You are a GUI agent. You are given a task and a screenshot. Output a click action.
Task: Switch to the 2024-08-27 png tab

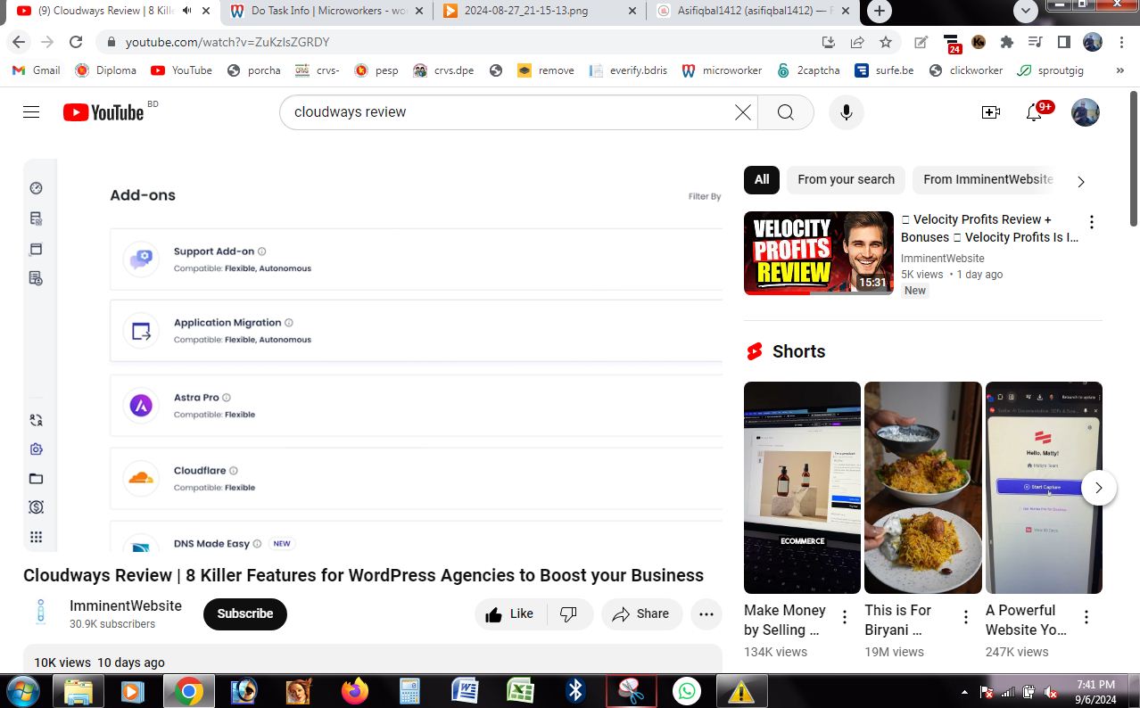click(539, 12)
